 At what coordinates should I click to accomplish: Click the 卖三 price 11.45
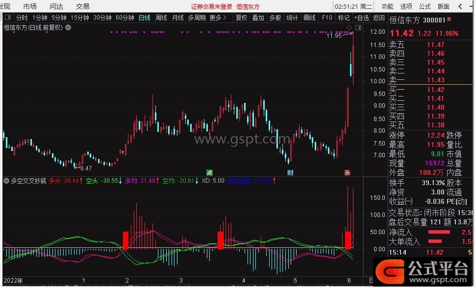pyautogui.click(x=436, y=63)
